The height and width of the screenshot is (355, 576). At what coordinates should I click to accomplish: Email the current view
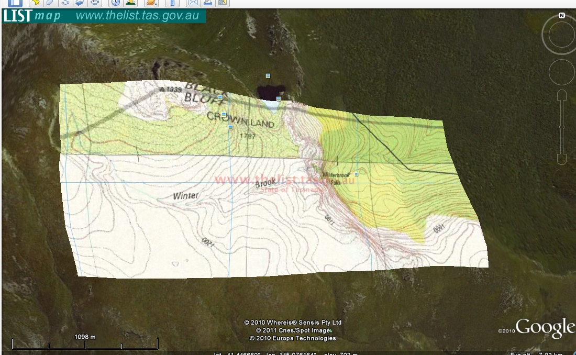pos(193,3)
